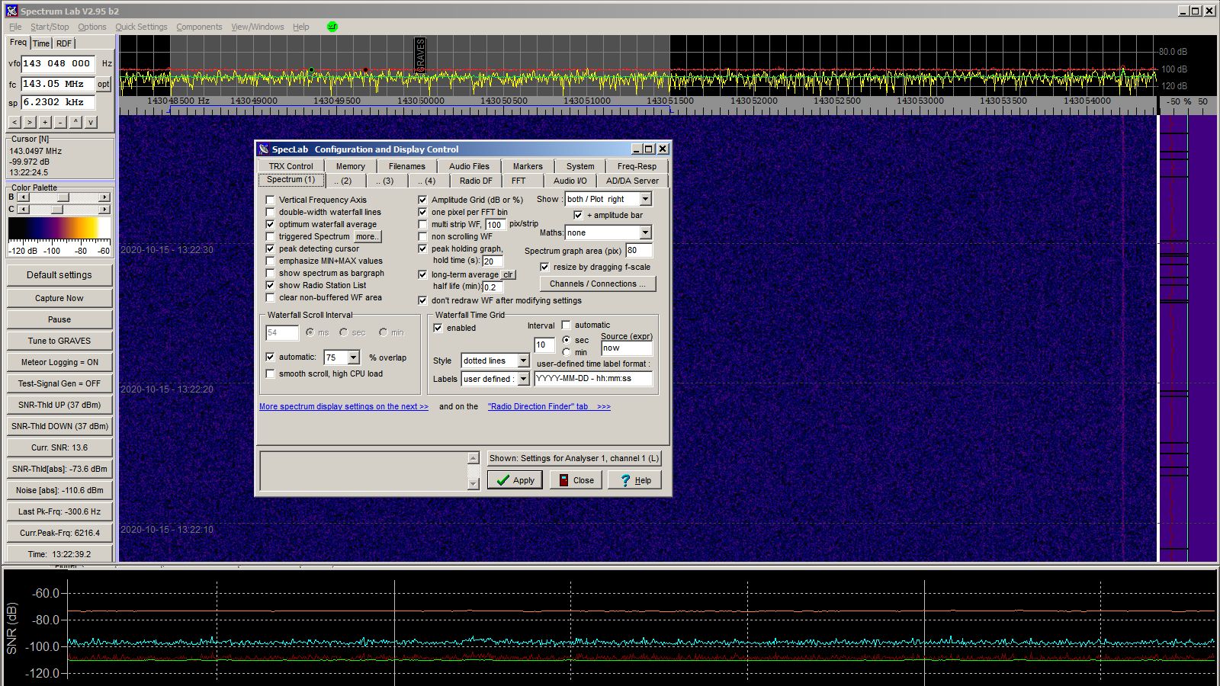Enable show spectrum as bargraph

(270, 273)
